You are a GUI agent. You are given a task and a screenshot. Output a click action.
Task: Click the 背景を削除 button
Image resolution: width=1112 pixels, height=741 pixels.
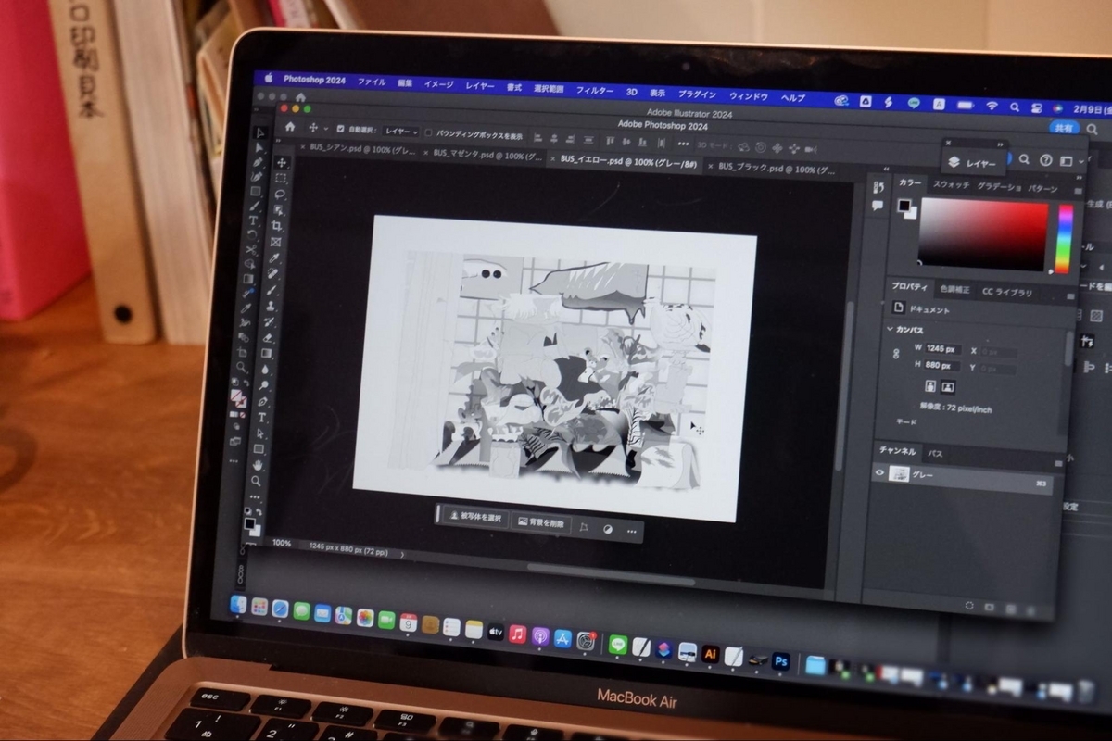[x=540, y=523]
